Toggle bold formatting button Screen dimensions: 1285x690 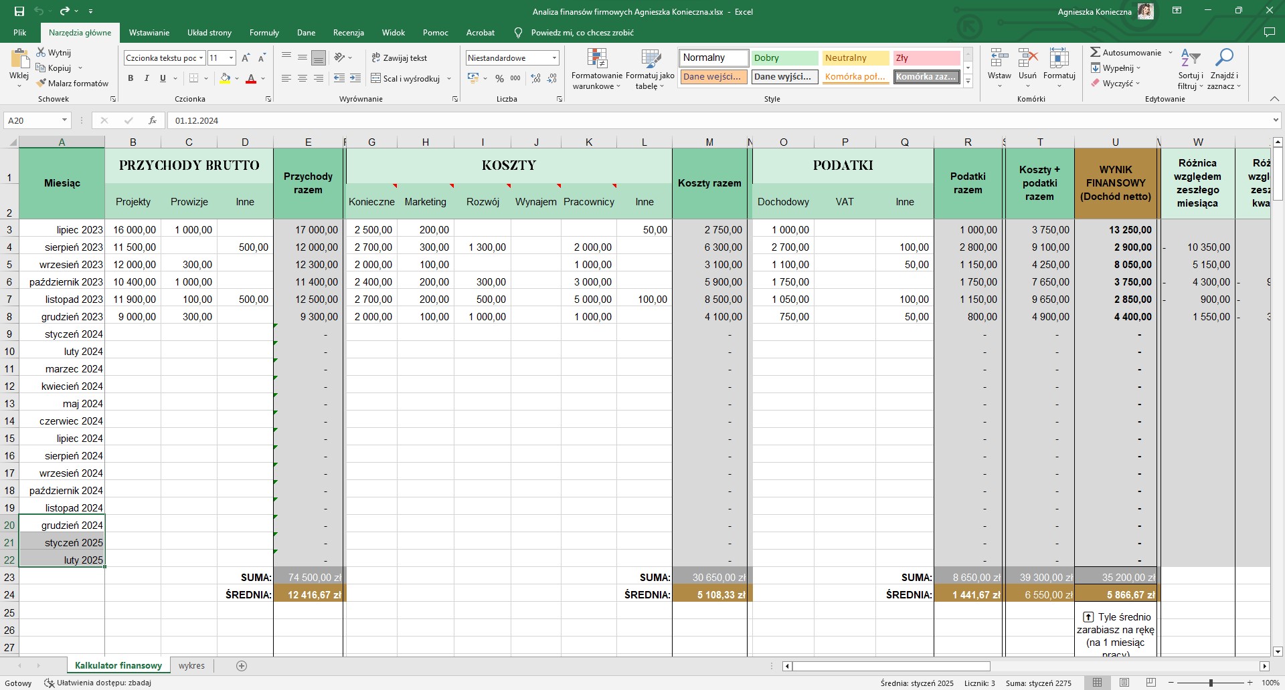pyautogui.click(x=131, y=78)
